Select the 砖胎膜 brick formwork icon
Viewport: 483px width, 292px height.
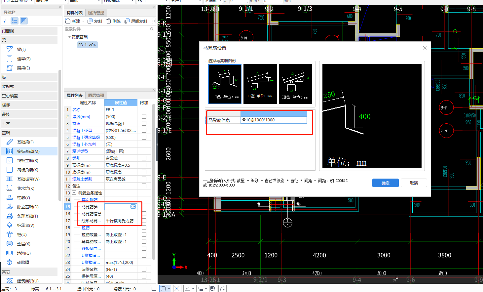[10, 262]
